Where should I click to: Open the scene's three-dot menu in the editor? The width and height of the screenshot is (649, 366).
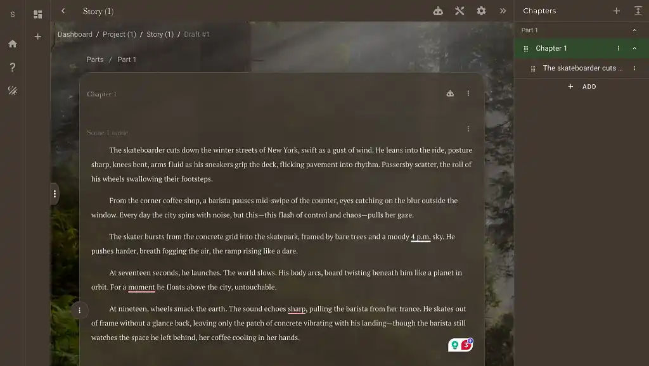tap(468, 129)
